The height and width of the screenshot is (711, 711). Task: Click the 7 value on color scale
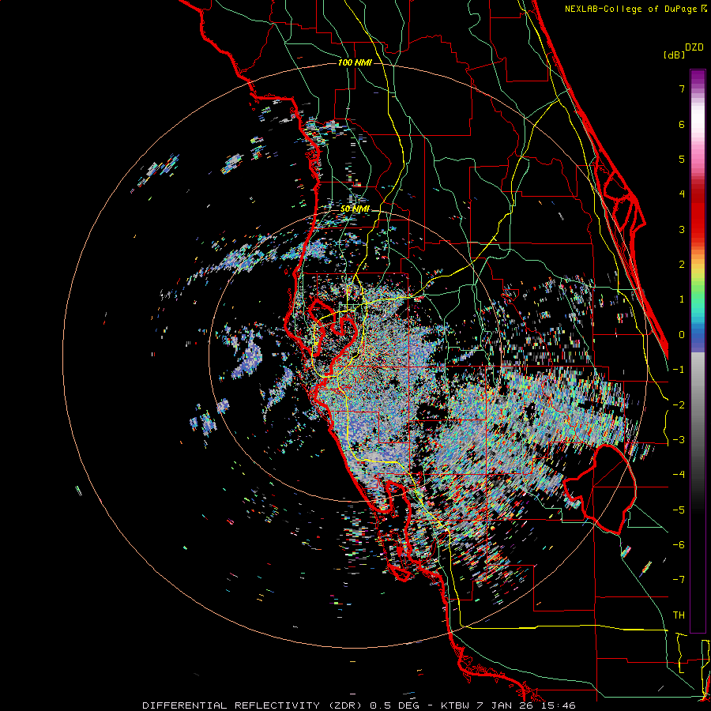(x=682, y=88)
